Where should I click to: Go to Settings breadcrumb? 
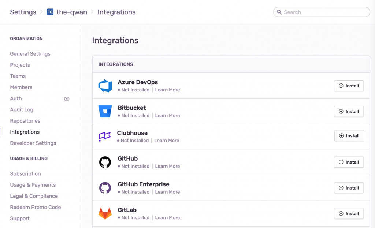[x=23, y=12]
